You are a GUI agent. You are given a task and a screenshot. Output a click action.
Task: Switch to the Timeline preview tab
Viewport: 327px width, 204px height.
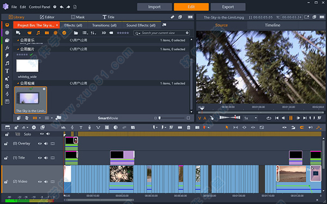[x=272, y=25]
